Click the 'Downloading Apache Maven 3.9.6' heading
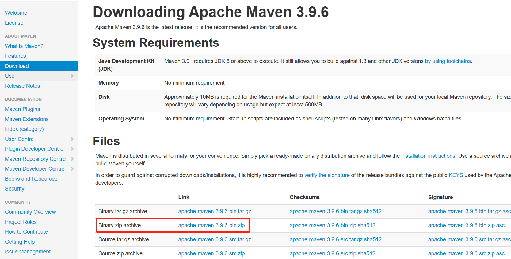Screen dimensions: 511x259 click(x=211, y=12)
